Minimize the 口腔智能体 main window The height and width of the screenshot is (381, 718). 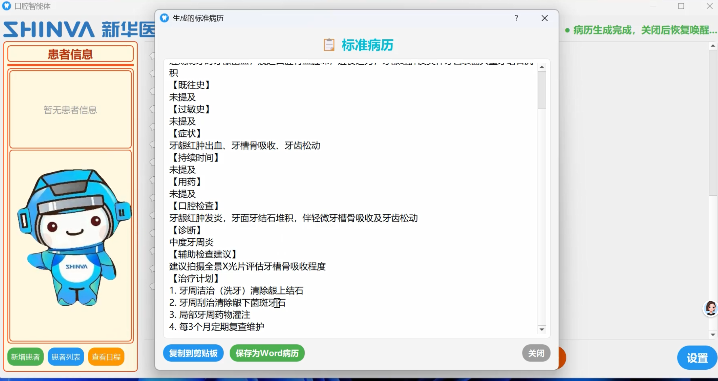[653, 6]
